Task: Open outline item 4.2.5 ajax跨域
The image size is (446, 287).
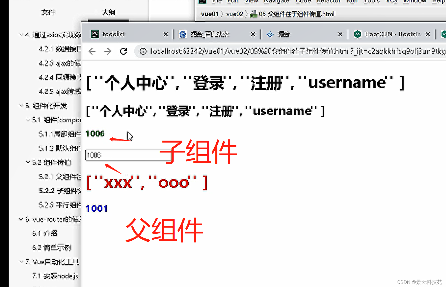Action: point(60,92)
